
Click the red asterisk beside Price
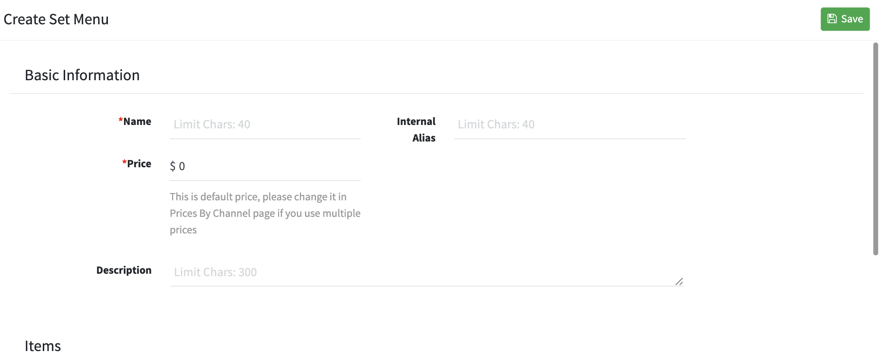coord(124,162)
